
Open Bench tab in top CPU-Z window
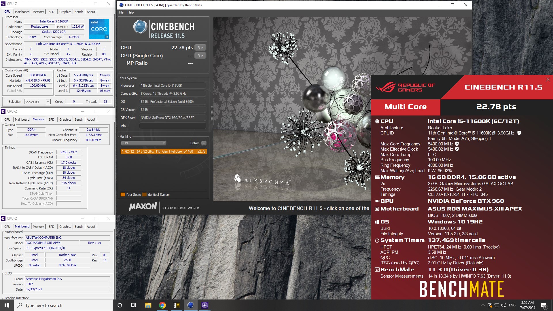tap(79, 12)
